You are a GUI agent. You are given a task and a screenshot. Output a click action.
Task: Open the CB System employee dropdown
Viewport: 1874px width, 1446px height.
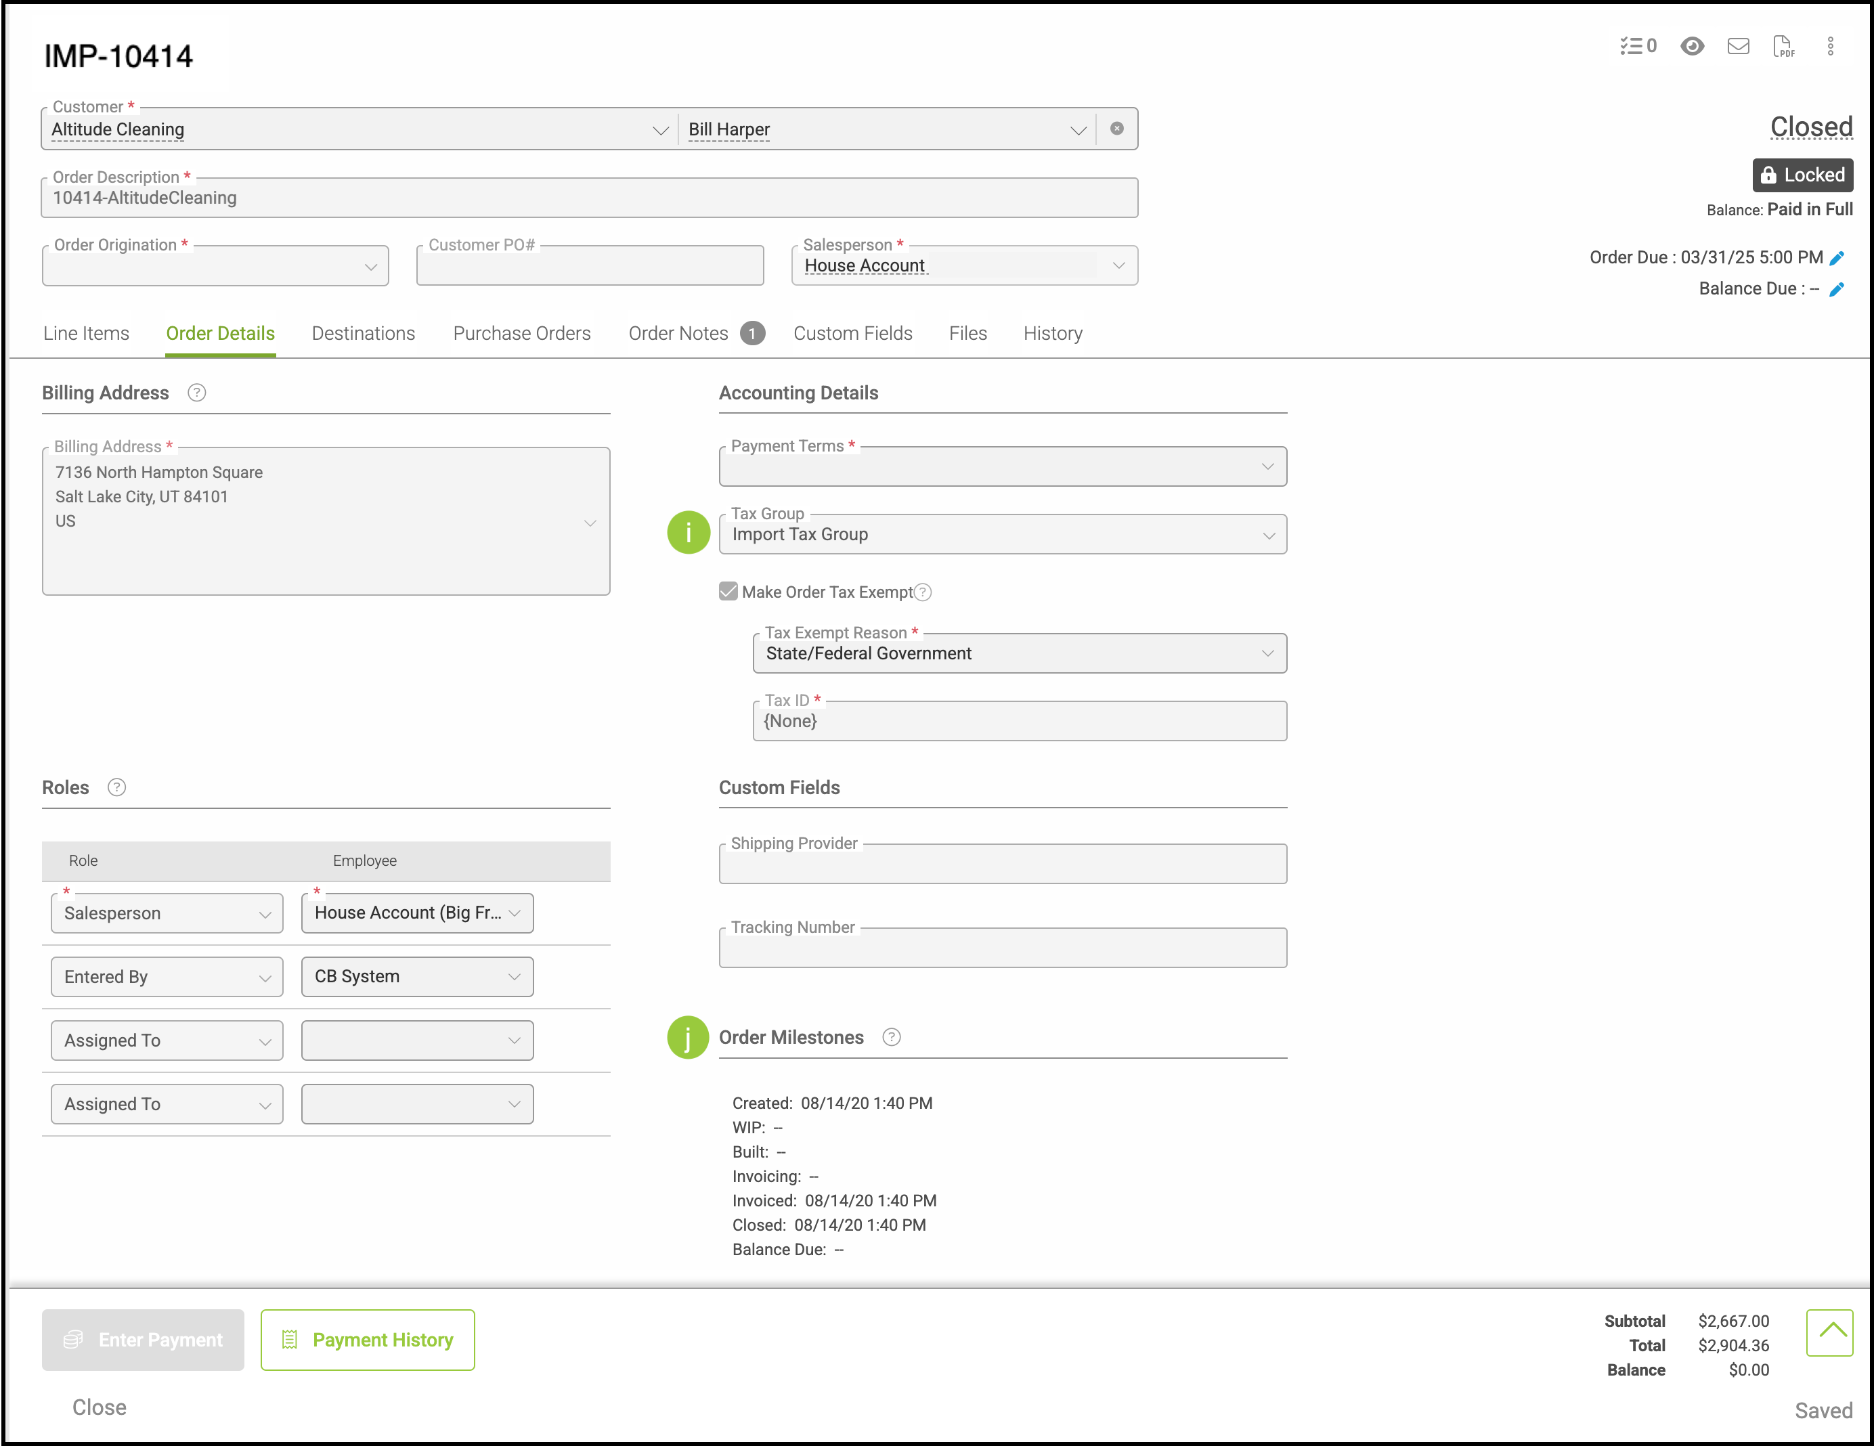[x=417, y=977]
